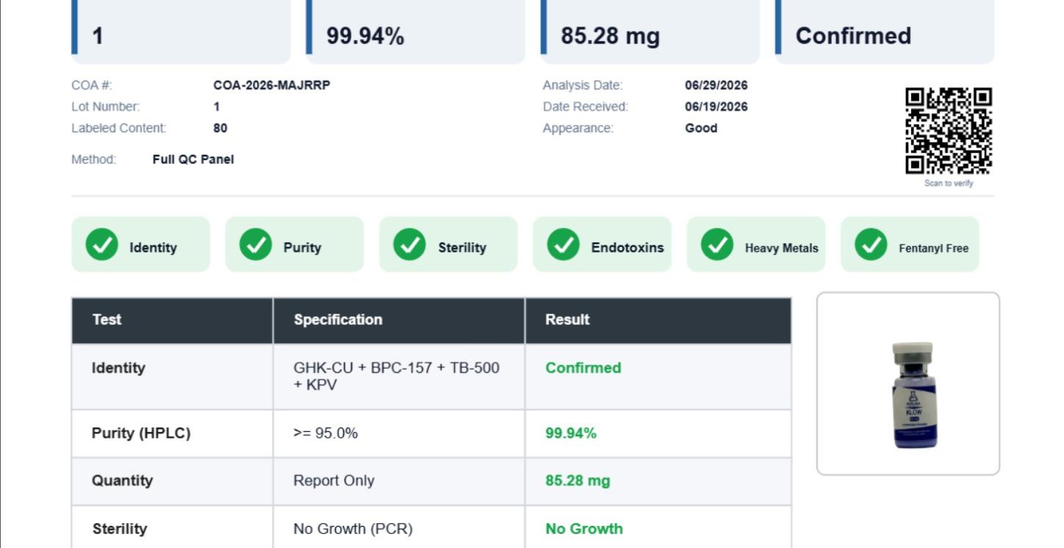1064x548 pixels.
Task: Select the Purity (HPLC) table row label
Action: pos(141,433)
